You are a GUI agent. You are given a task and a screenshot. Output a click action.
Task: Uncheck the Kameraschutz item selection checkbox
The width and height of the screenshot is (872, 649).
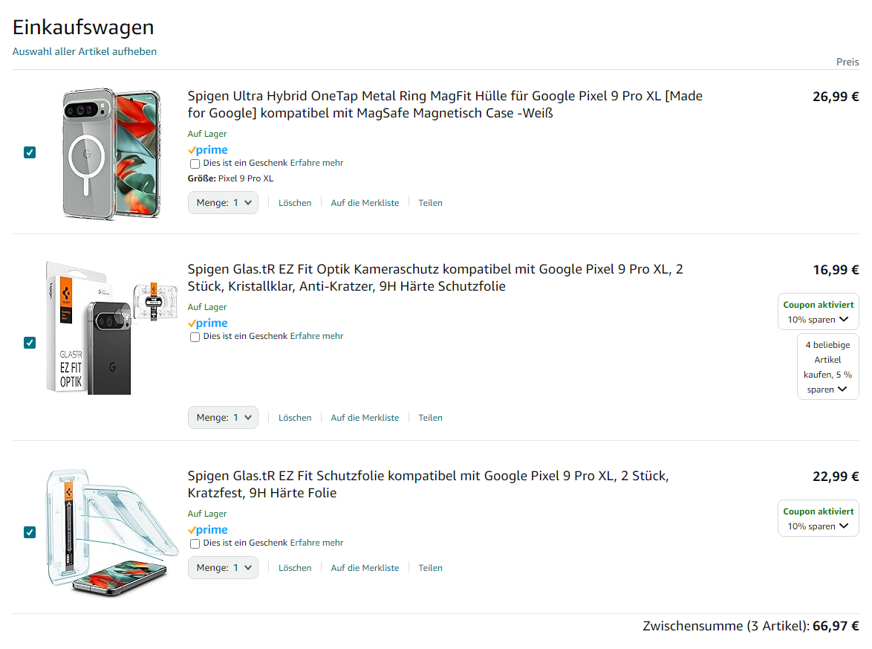30,343
